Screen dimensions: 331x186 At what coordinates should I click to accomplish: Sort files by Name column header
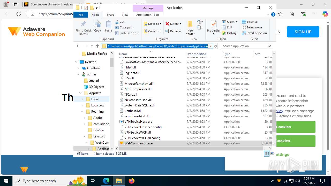[151, 54]
